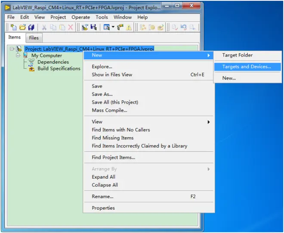Image resolution: width=284 pixels, height=233 pixels.
Task: Expand the View submenu arrow
Action: coord(209,122)
